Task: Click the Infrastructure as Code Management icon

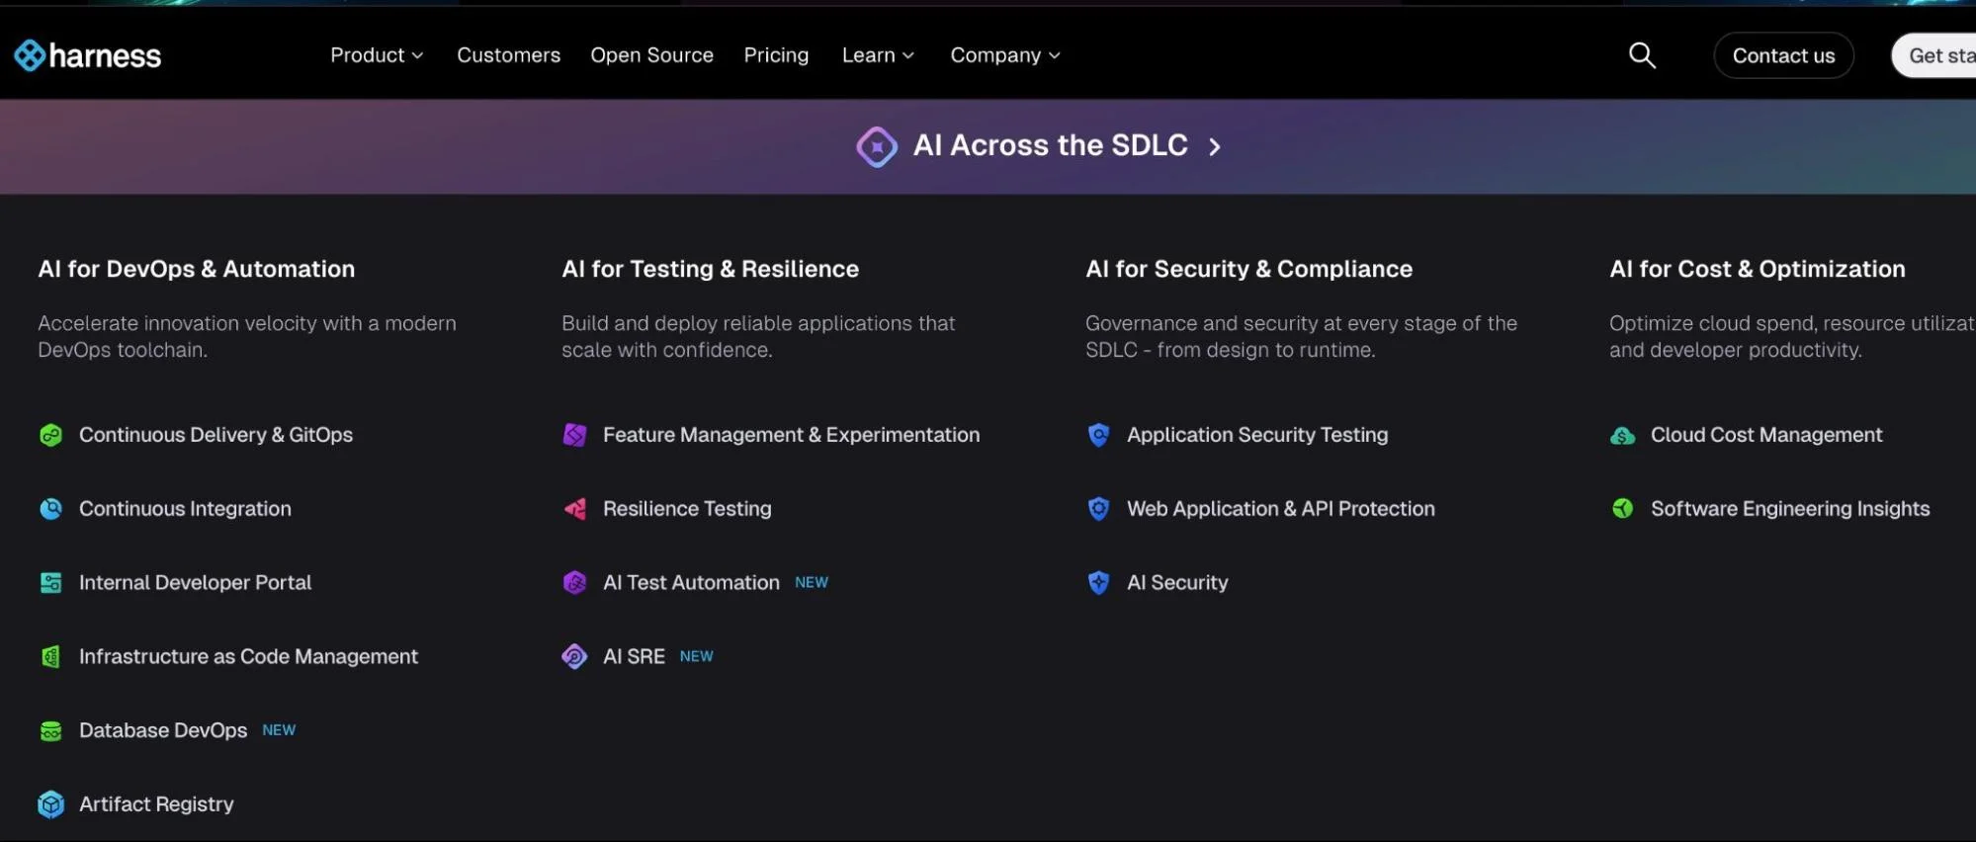Action: 50,656
